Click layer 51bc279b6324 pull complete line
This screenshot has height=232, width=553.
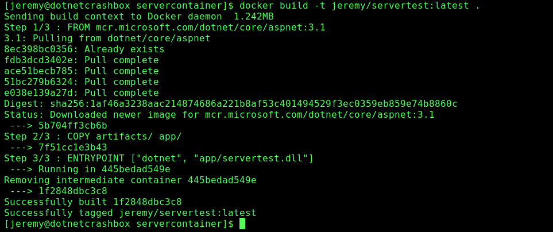pyautogui.click(x=81, y=82)
